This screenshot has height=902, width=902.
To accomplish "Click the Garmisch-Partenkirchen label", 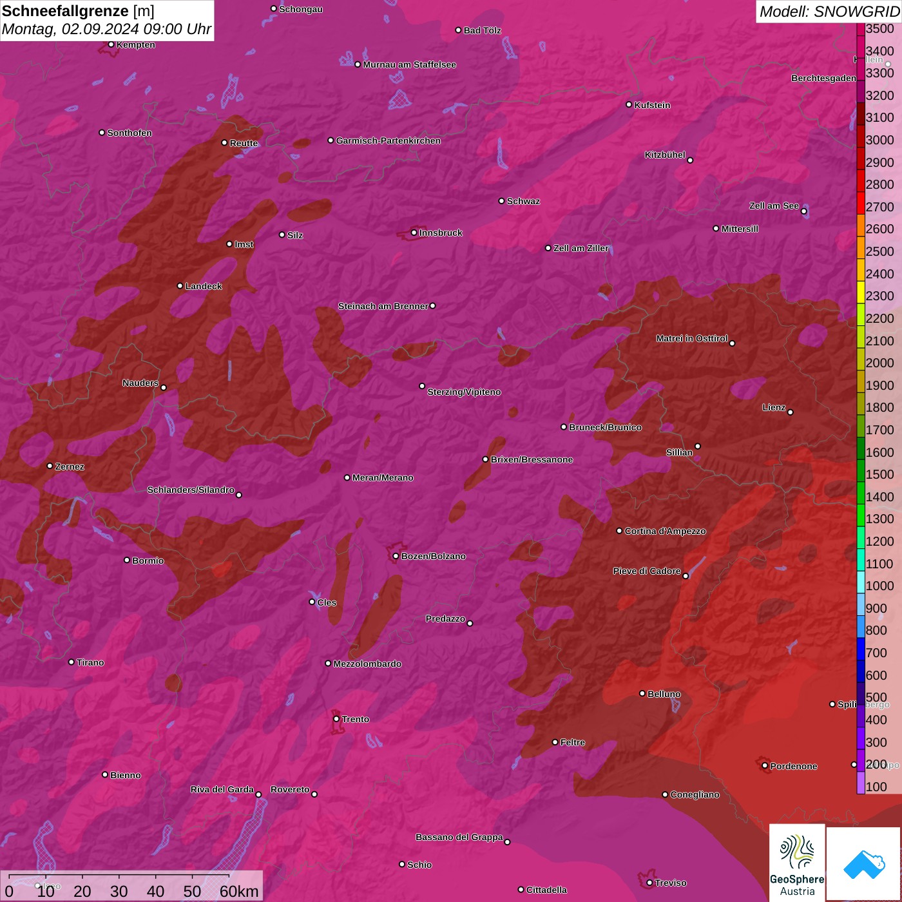I will coord(389,140).
